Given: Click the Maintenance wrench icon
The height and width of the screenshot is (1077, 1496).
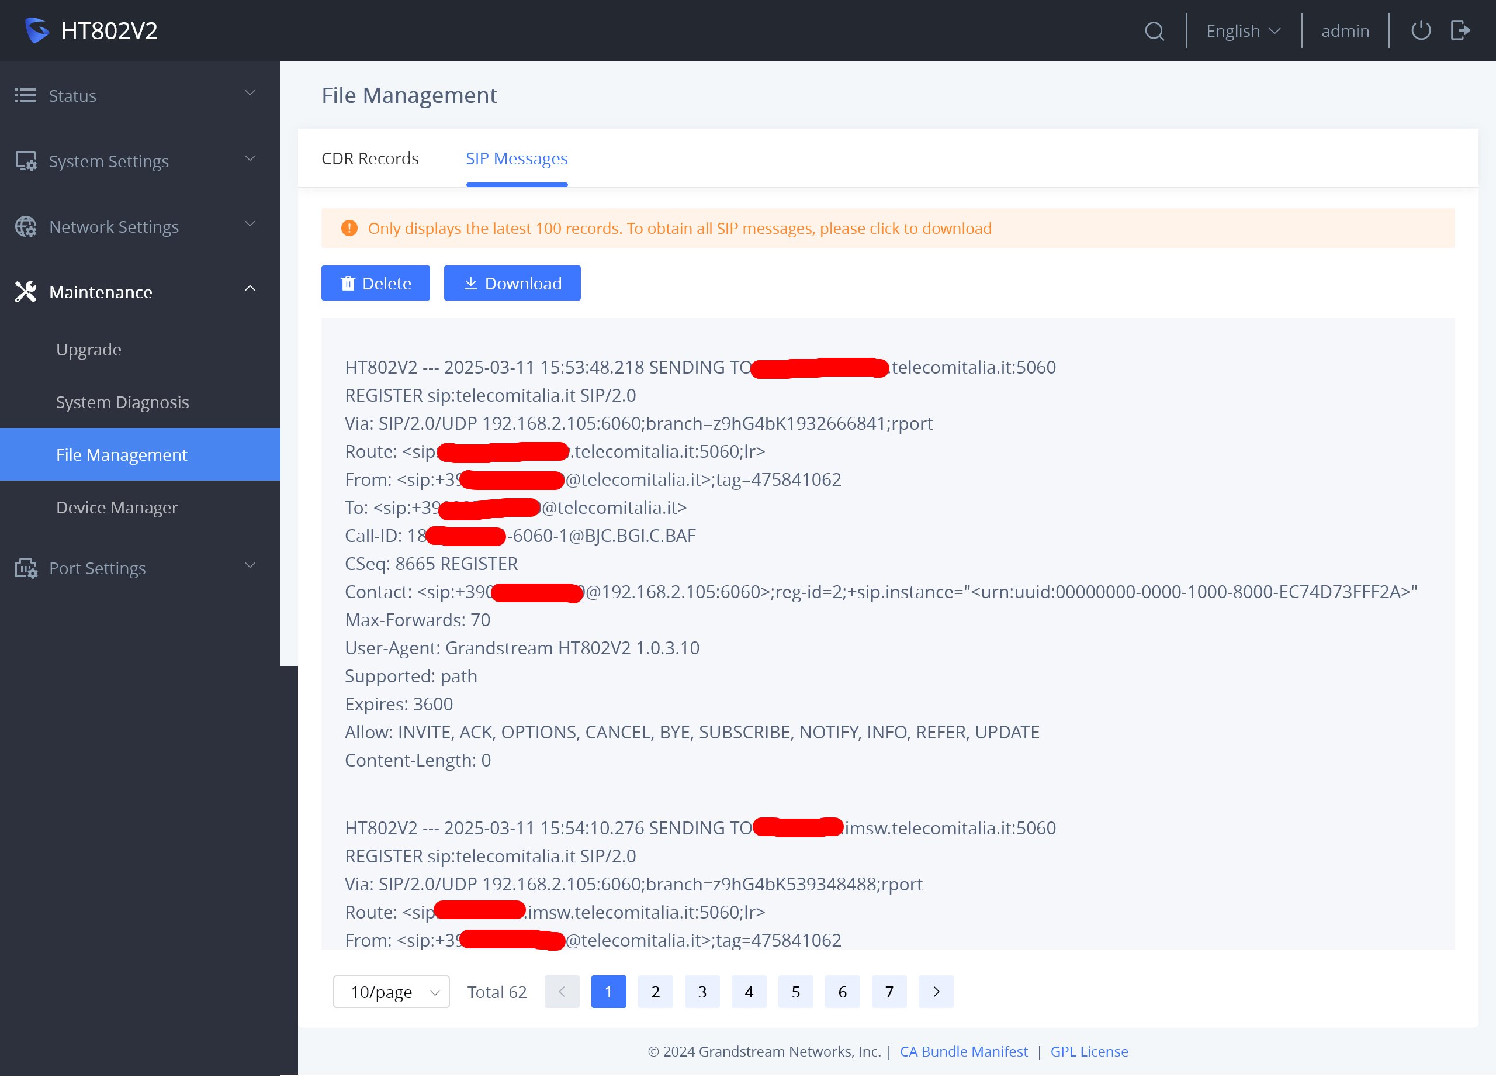Looking at the screenshot, I should point(26,292).
